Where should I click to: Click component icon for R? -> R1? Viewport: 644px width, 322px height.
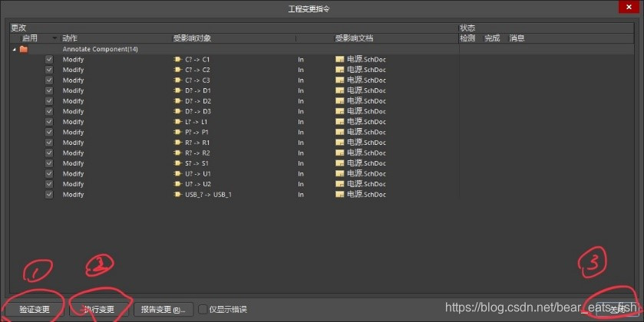(x=177, y=143)
